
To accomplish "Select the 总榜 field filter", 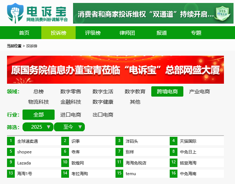I will pos(38,91).
